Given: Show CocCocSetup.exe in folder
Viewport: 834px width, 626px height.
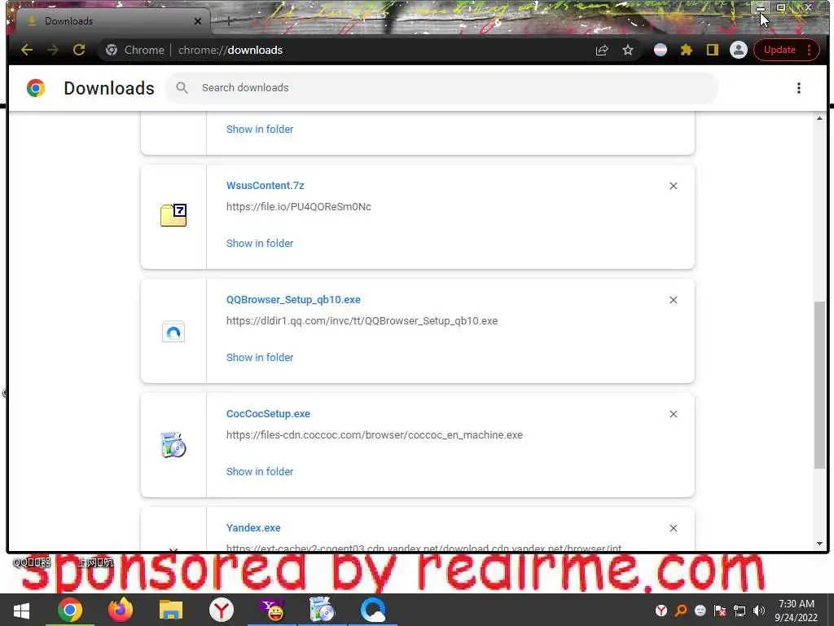Looking at the screenshot, I should (x=260, y=472).
